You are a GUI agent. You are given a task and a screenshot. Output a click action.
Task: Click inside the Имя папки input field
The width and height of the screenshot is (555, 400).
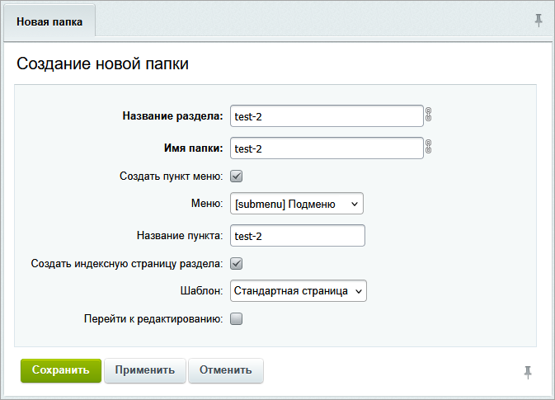coord(326,148)
